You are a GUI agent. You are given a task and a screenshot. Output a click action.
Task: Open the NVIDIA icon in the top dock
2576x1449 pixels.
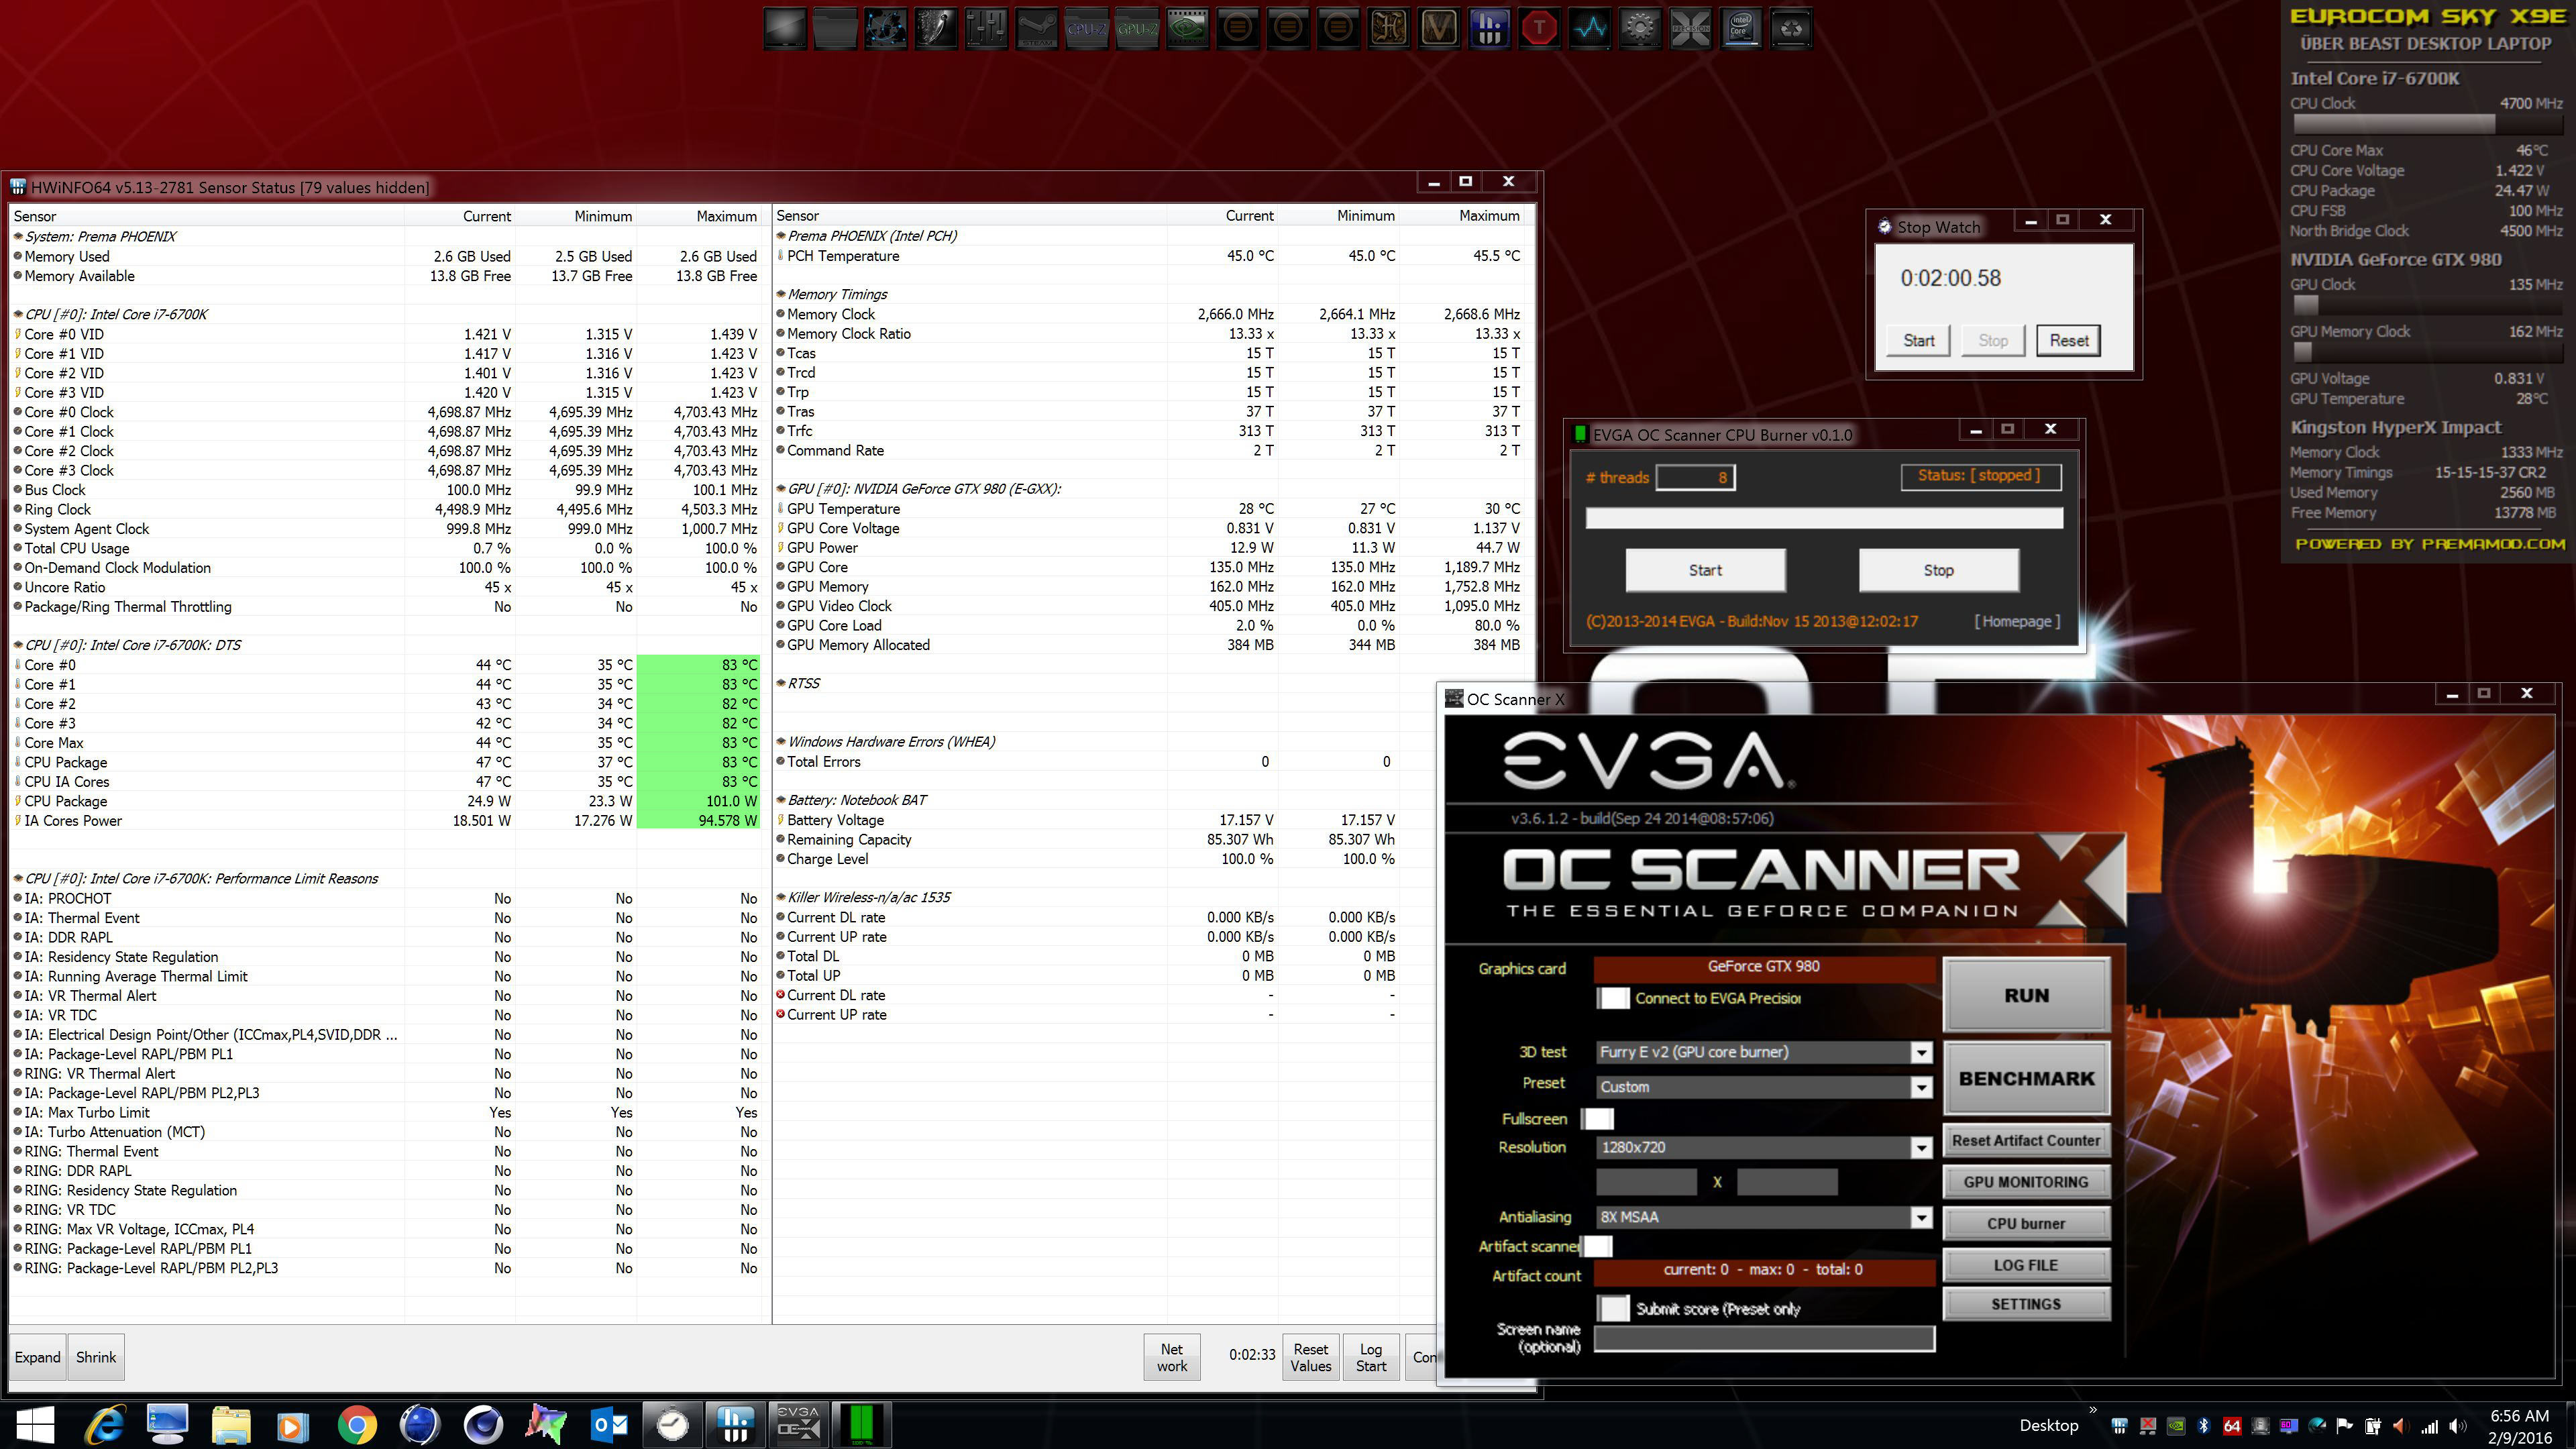1187,29
